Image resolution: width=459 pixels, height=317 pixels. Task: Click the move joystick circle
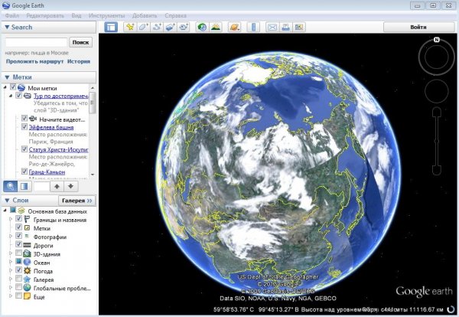tap(437, 91)
